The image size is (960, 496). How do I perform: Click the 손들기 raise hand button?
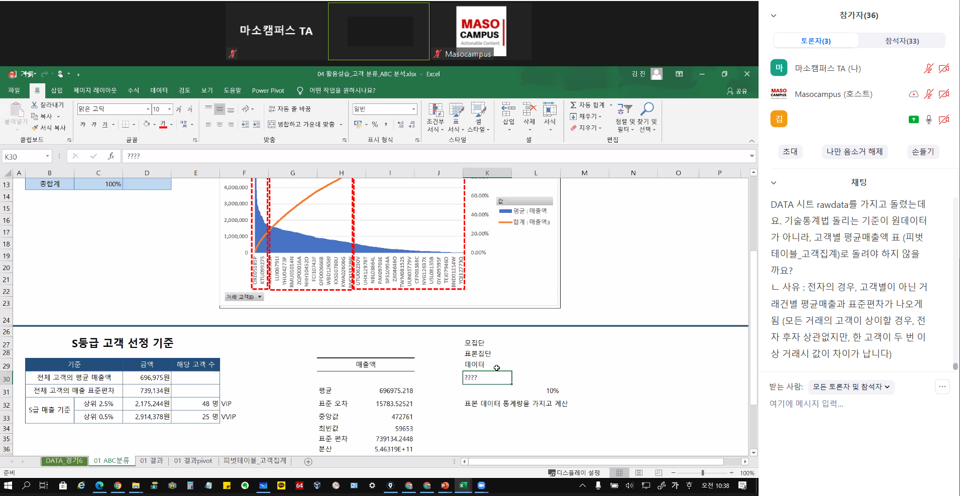tap(923, 152)
